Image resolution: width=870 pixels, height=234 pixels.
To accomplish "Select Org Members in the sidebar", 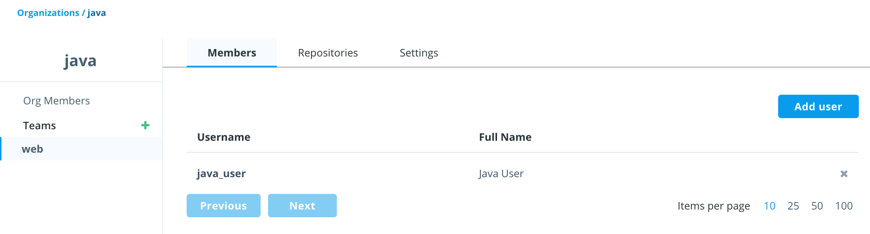I will (x=57, y=101).
